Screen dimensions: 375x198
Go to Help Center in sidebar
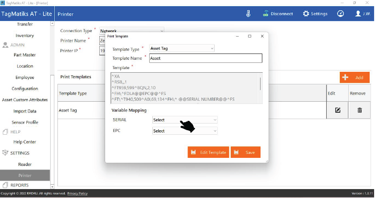click(x=25, y=142)
